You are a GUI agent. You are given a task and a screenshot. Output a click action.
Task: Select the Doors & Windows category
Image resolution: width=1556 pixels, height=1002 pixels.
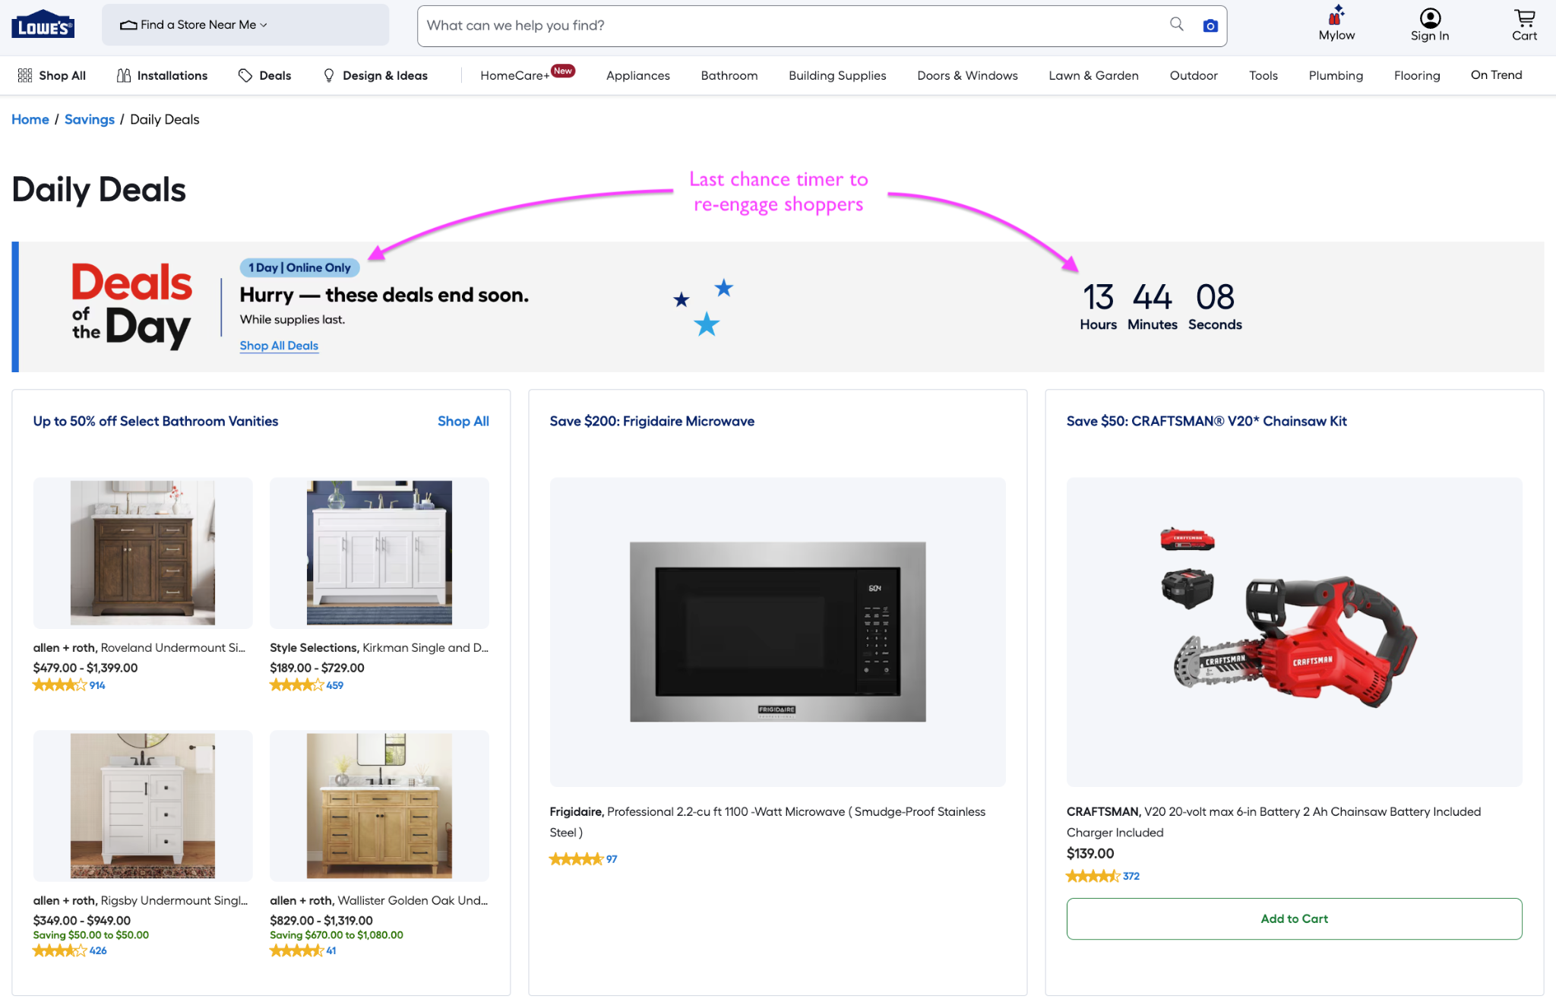pos(967,75)
